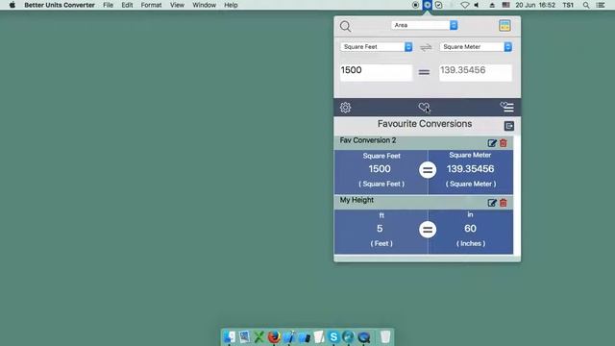Image resolution: width=615 pixels, height=346 pixels.
Task: Open QuickTime Player in the dock
Action: [364, 337]
